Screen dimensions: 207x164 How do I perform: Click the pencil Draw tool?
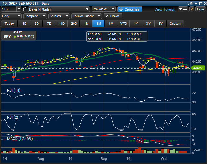(x=113, y=16)
